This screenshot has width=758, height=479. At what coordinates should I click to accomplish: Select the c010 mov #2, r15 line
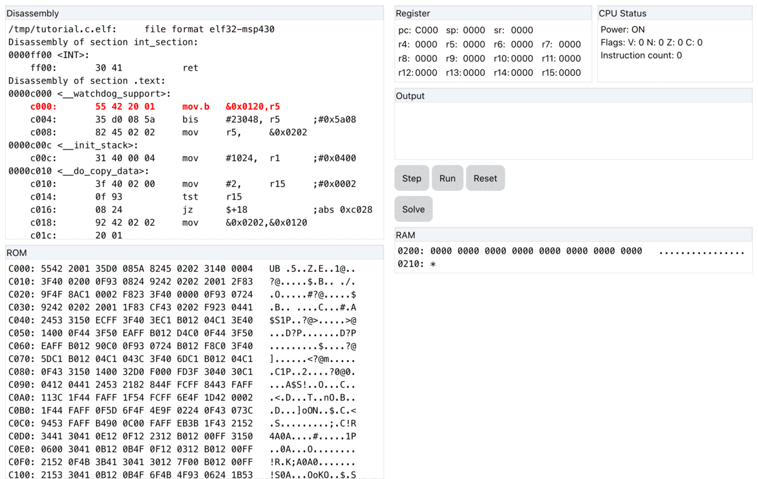coord(193,184)
